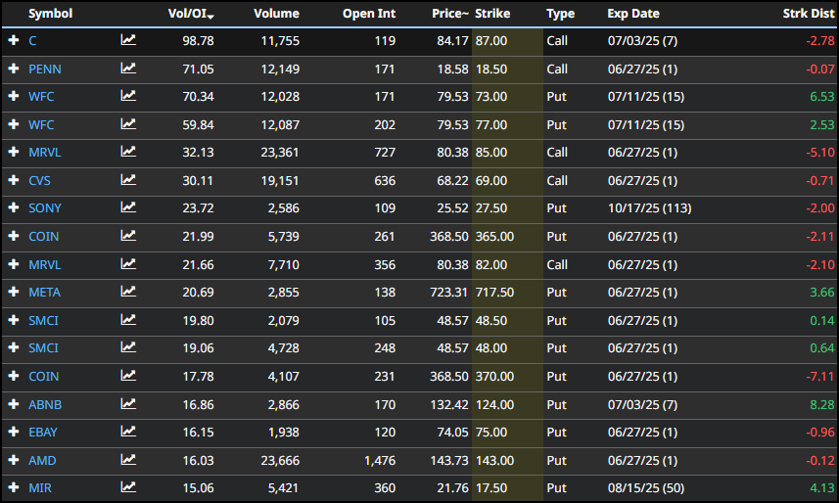The height and width of the screenshot is (503, 839).
Task: Open WFC symbol link with strike 77.00
Action: click(x=41, y=125)
